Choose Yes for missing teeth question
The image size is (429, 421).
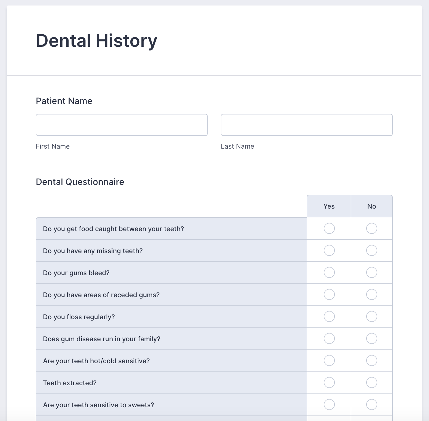pos(329,250)
